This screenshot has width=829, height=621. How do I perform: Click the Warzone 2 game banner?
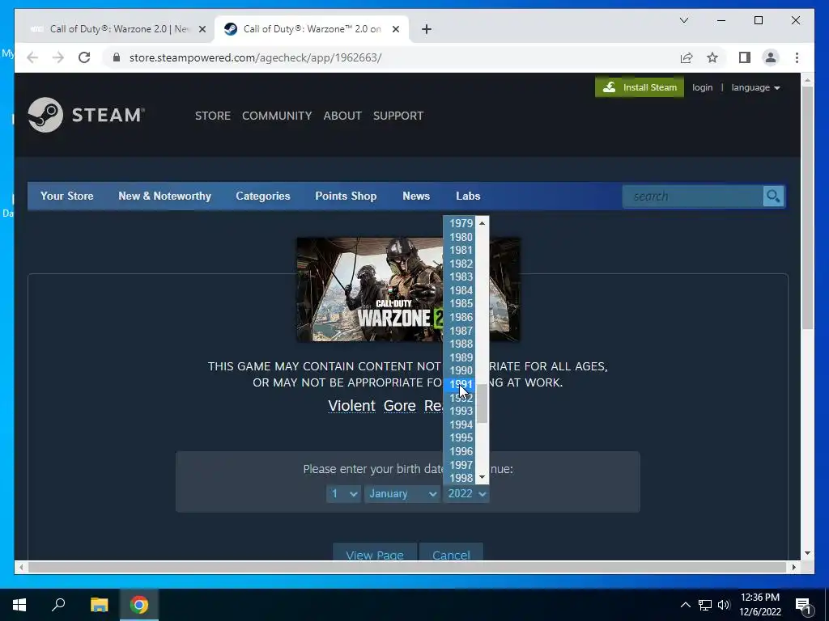click(370, 289)
